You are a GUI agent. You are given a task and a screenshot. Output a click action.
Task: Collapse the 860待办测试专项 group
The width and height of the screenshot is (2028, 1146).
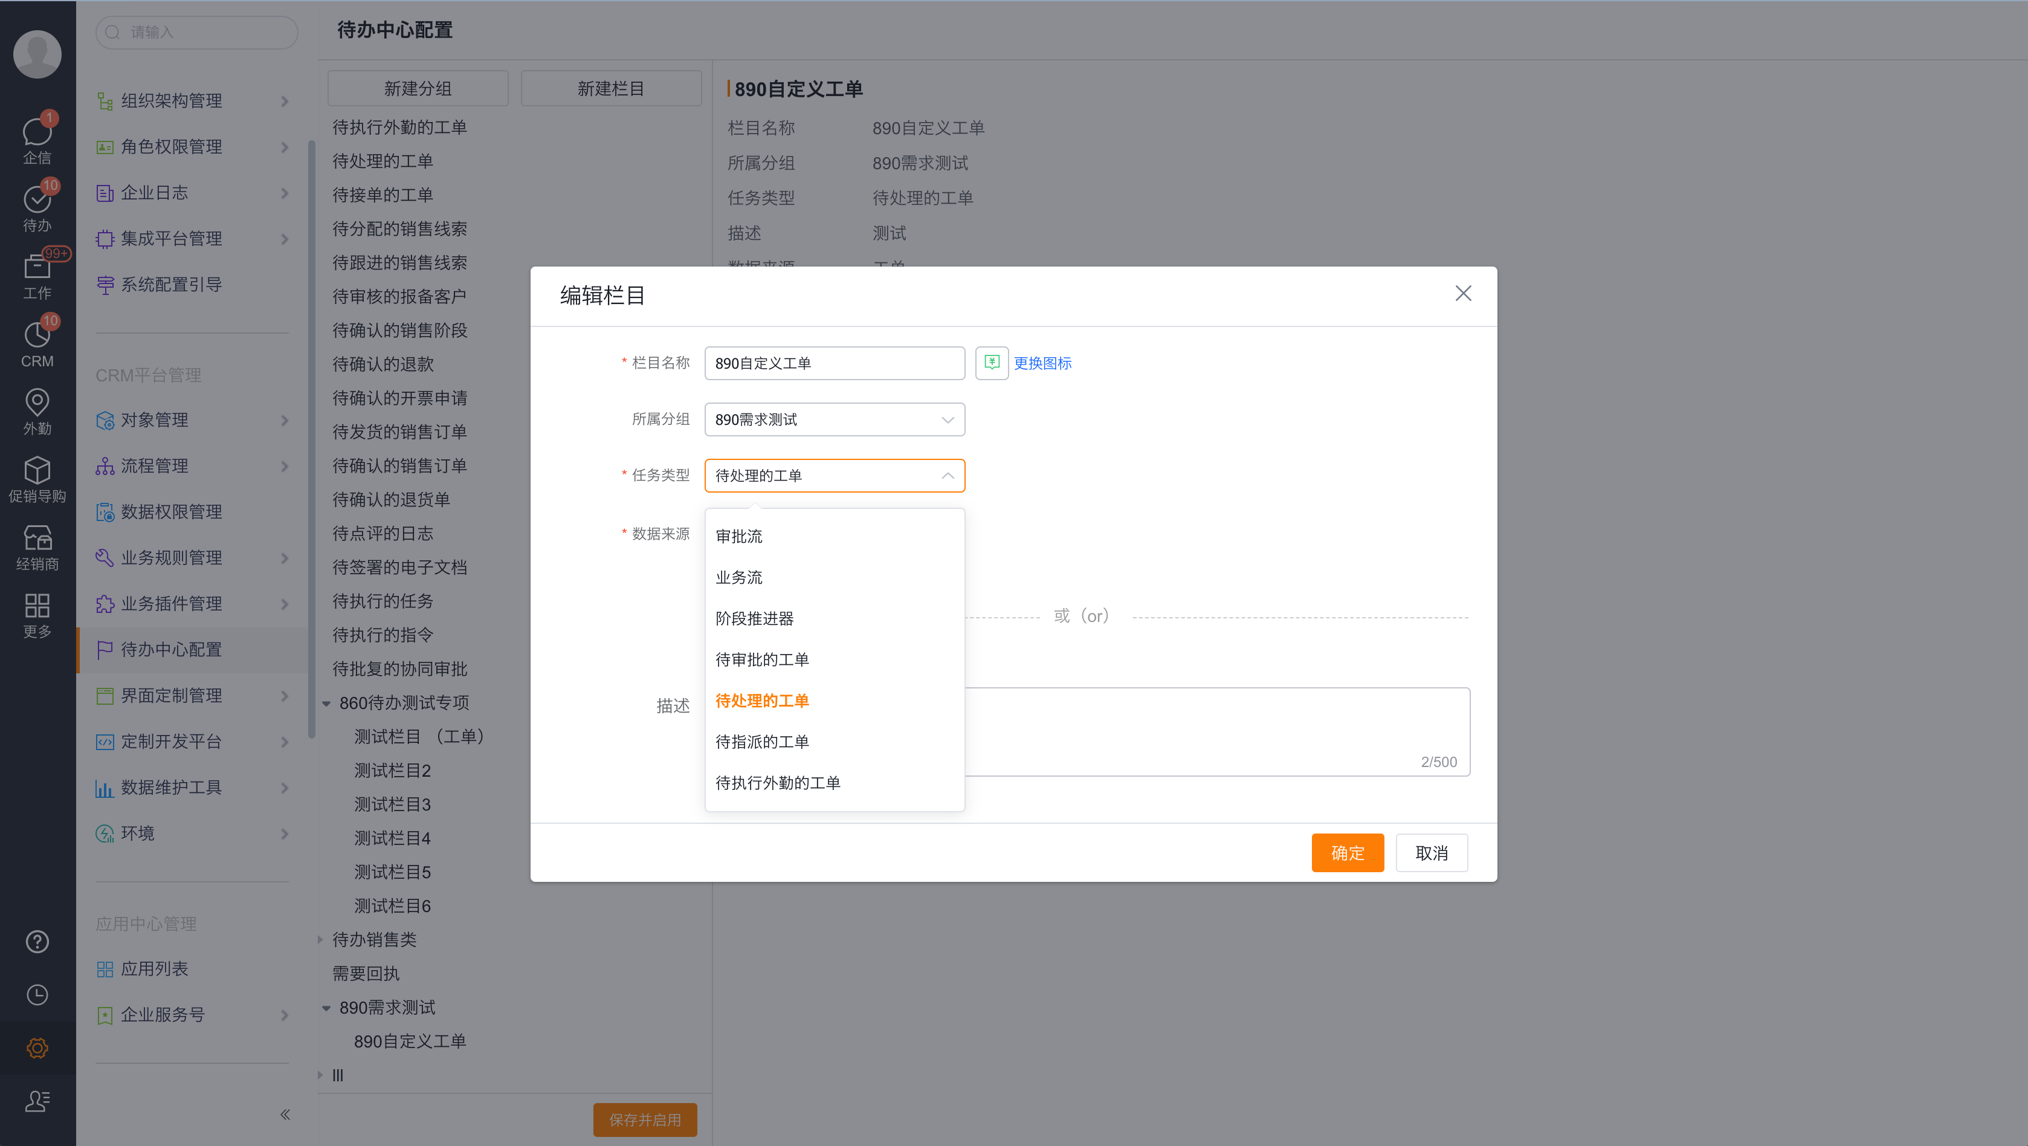click(x=326, y=704)
